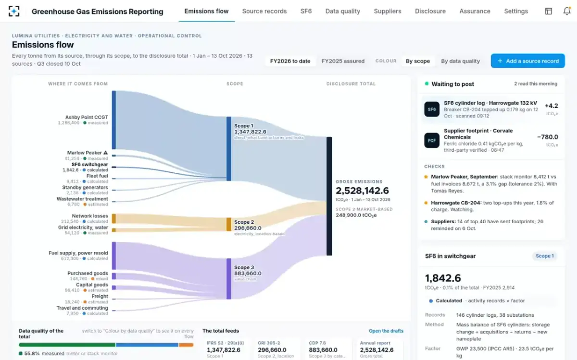
Task: Open the Settings tab
Action: pyautogui.click(x=516, y=11)
